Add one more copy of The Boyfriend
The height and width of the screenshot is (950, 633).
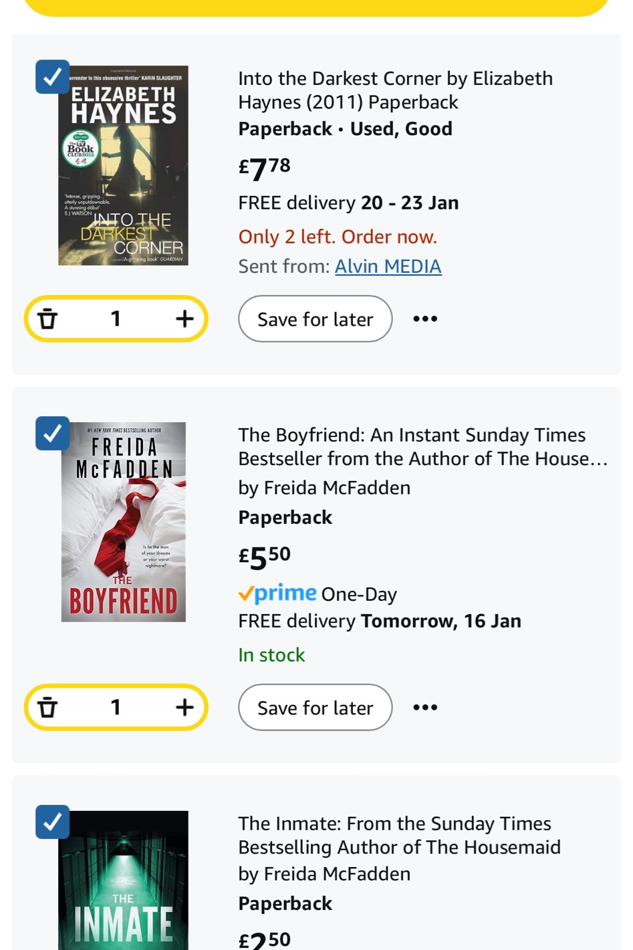(184, 708)
